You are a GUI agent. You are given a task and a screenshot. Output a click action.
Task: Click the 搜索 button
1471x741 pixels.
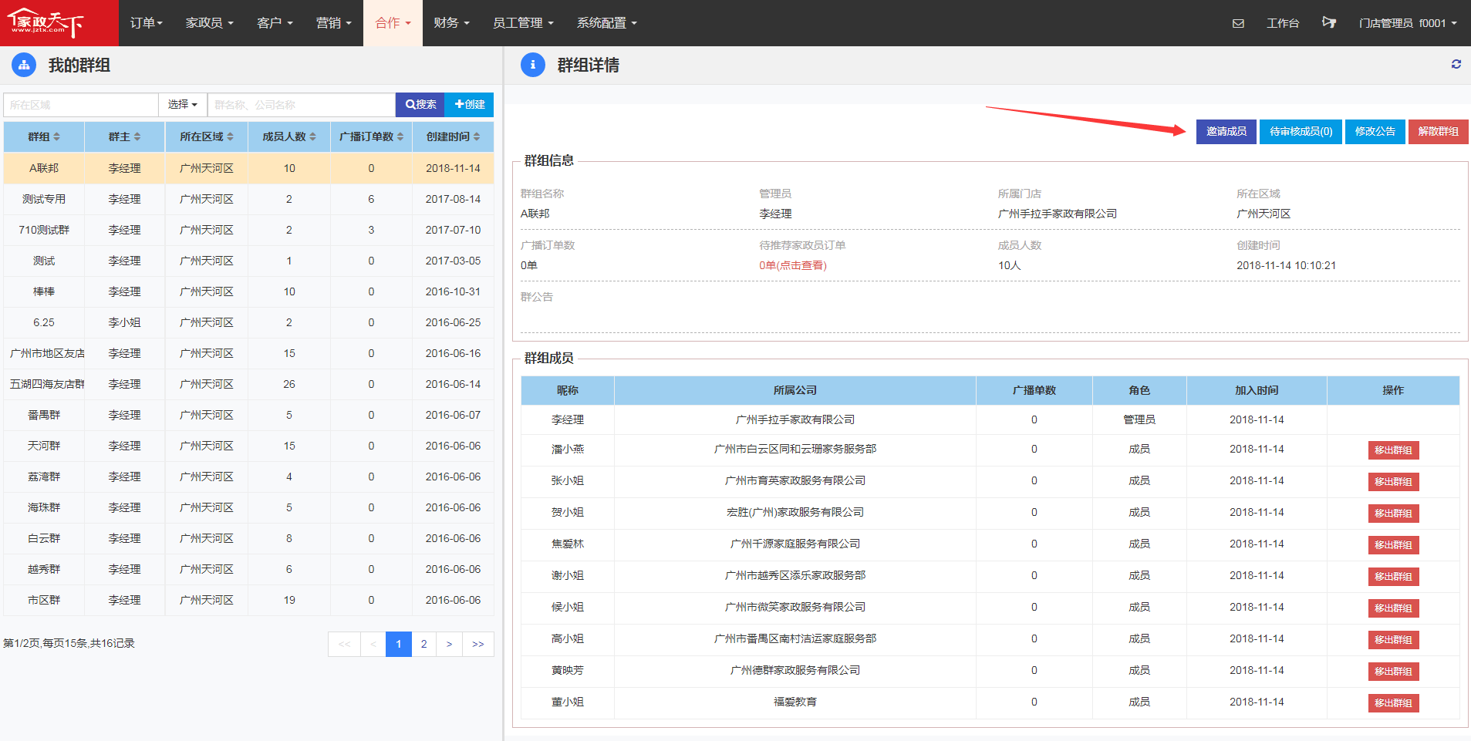[x=420, y=104]
